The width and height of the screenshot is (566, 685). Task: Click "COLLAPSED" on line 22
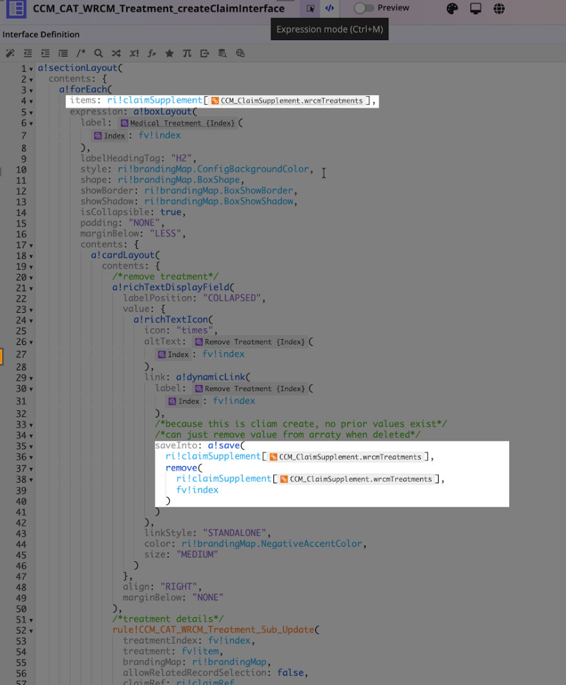click(x=232, y=298)
